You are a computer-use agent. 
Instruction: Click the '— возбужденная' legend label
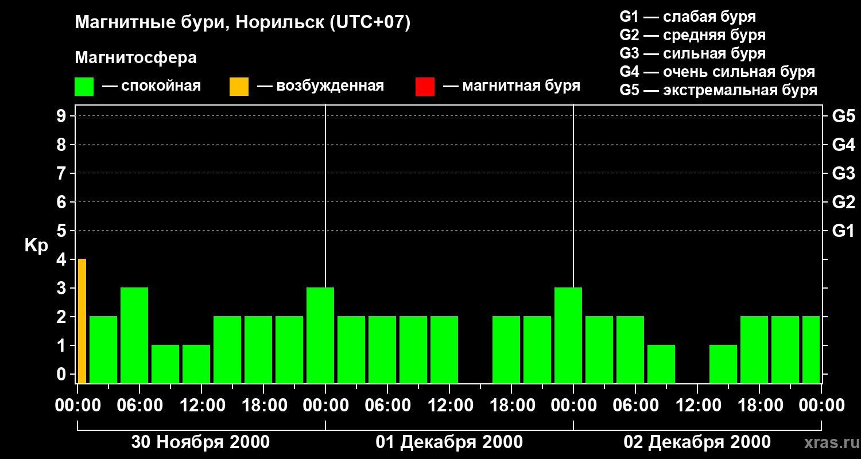[x=321, y=86]
